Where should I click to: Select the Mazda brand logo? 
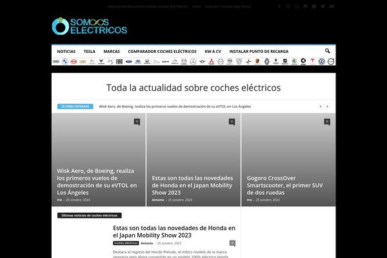coord(184,61)
